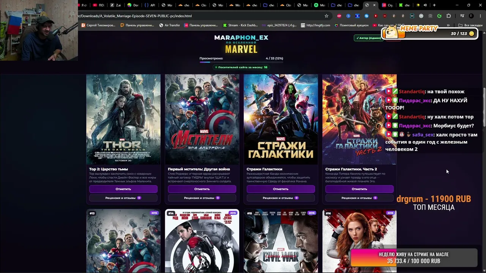This screenshot has height=273, width=486.
Task: Open the green G extension icon
Action: point(439,16)
